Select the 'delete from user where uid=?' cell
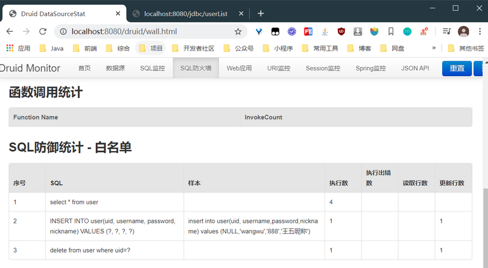 tap(115, 250)
